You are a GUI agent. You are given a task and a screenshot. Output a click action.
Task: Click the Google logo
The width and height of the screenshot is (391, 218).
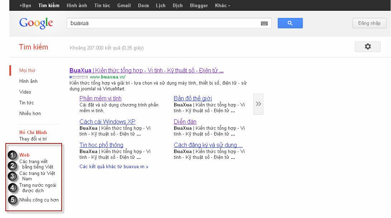tap(36, 23)
